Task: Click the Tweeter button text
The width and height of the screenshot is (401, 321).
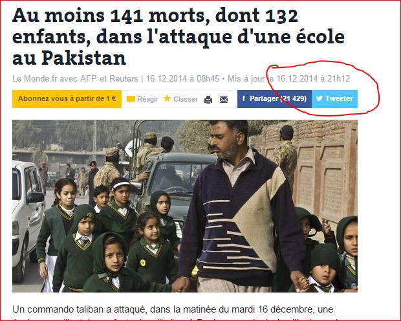Action: pos(339,98)
